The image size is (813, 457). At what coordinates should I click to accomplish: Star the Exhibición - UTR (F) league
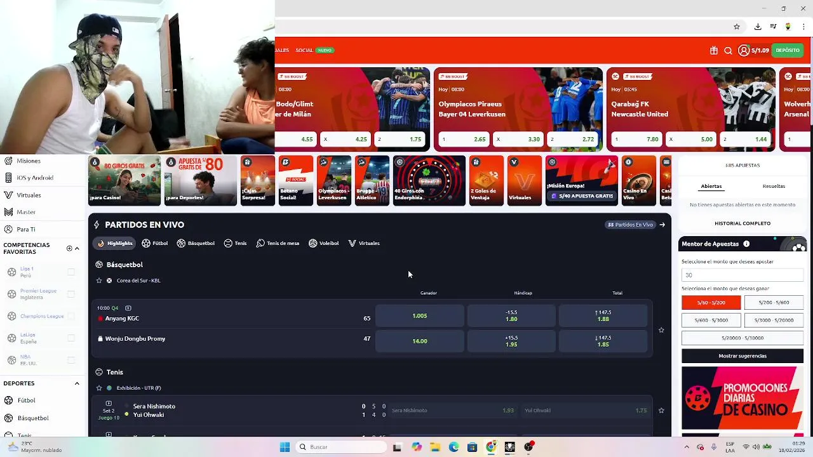coord(99,388)
